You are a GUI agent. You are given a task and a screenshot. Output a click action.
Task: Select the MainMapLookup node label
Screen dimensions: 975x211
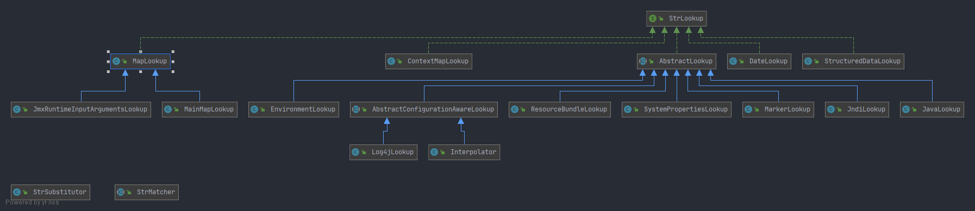(x=209, y=109)
